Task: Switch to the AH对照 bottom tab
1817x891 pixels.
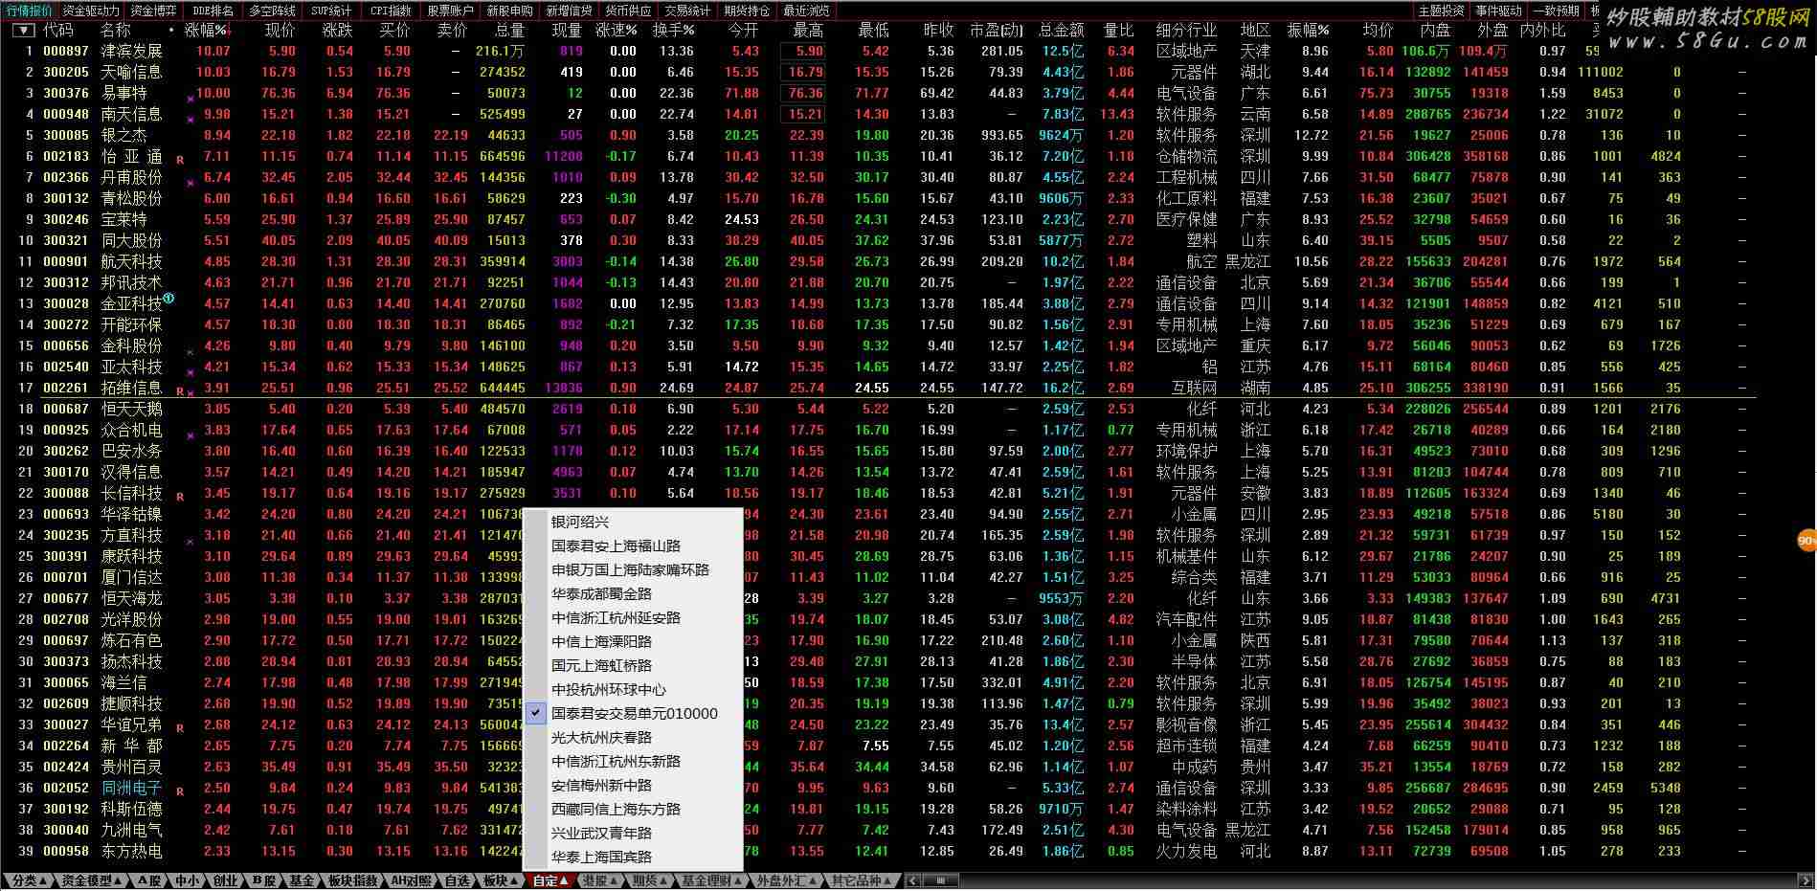Action: [412, 880]
